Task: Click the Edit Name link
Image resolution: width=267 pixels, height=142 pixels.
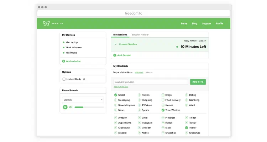Action: (x=139, y=72)
